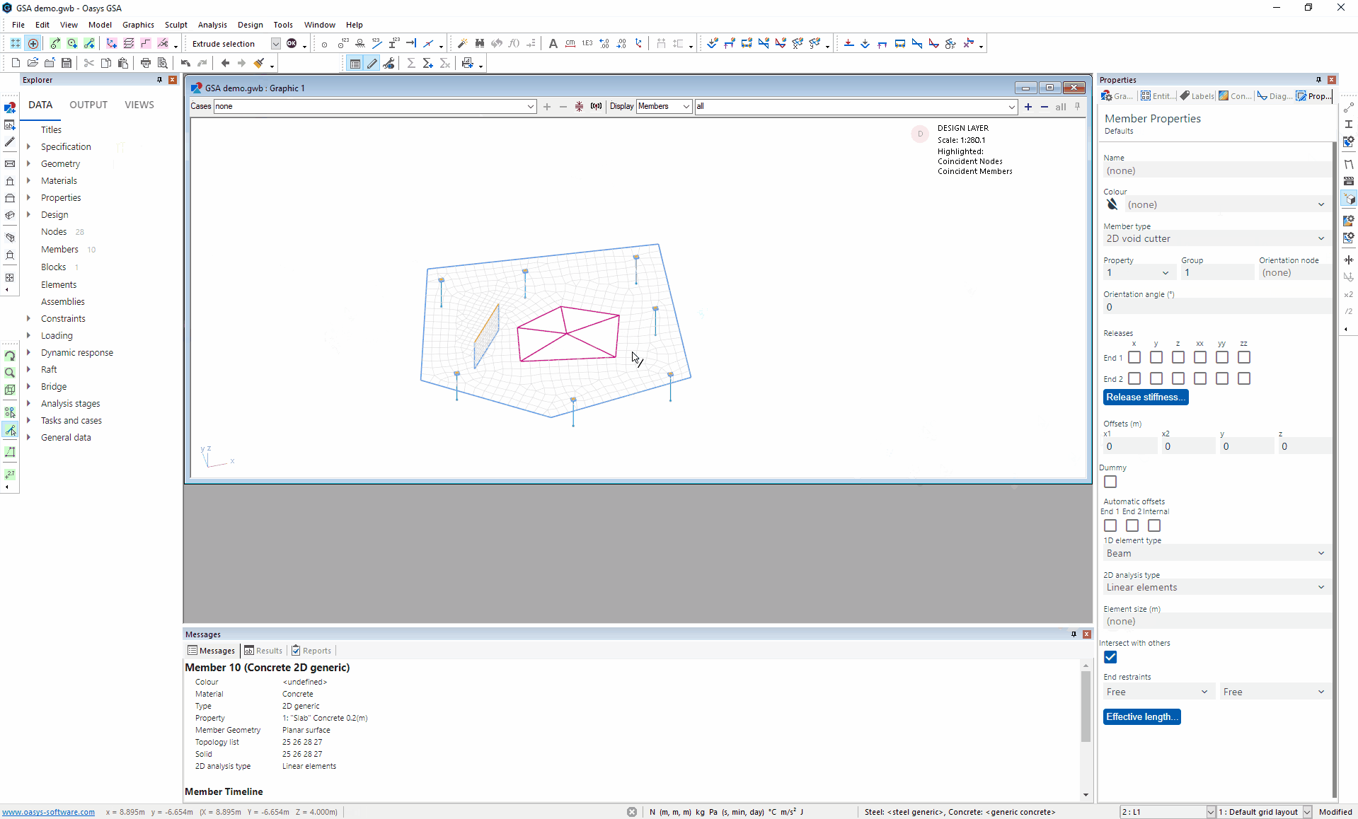Click the Effective length button
Image resolution: width=1358 pixels, height=819 pixels.
[x=1141, y=716]
